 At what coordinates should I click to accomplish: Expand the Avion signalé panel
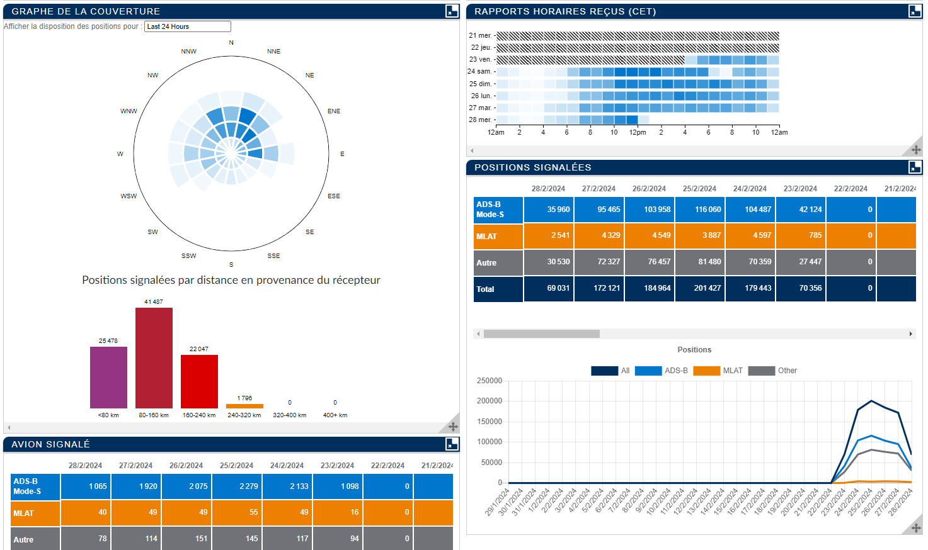pos(452,444)
